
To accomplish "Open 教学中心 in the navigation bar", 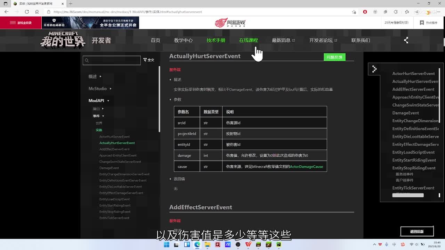I will 183,40.
